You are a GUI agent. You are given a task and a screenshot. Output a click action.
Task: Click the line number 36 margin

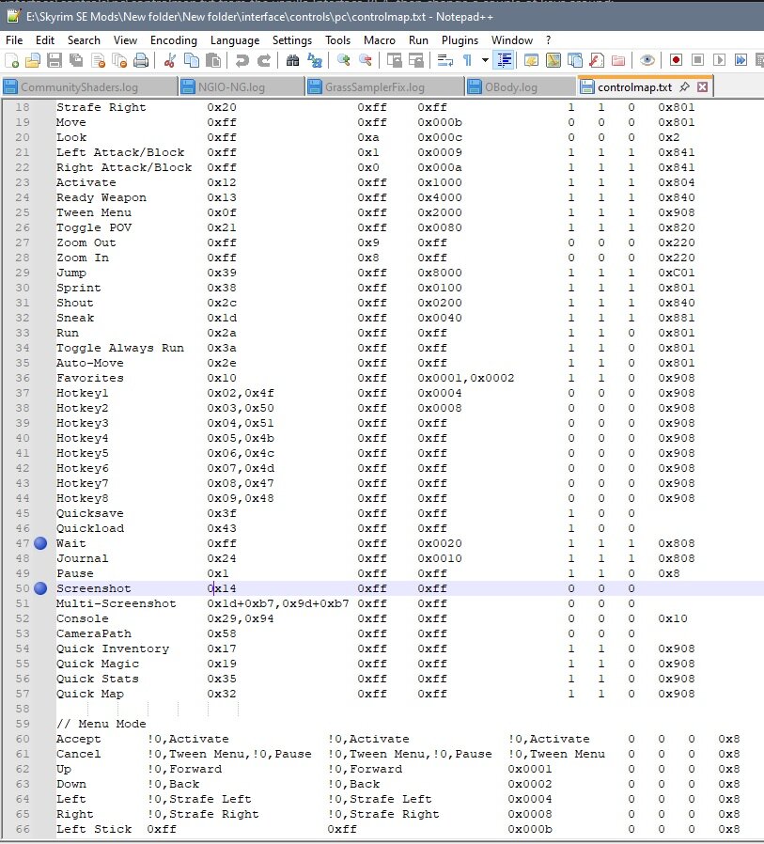click(23, 379)
